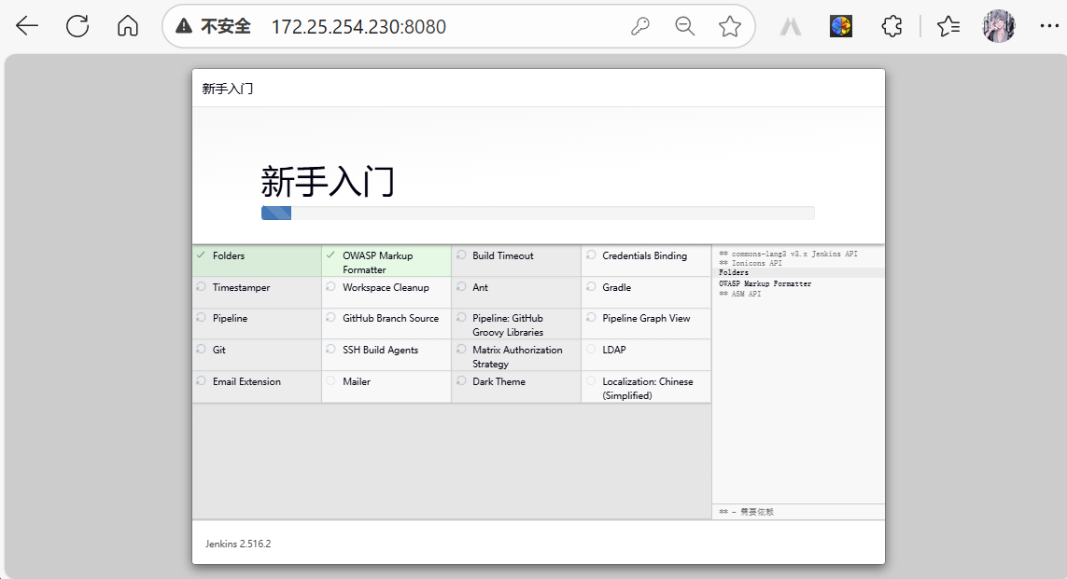Viewport: 1067px width, 579px height.
Task: Click the installation progress bar
Action: click(538, 214)
